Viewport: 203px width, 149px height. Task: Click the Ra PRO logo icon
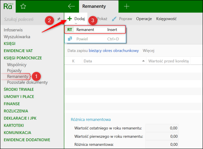[8, 6]
